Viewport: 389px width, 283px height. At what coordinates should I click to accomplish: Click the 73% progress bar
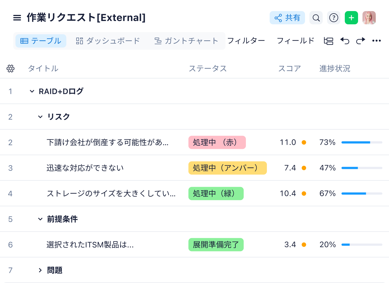click(x=362, y=142)
